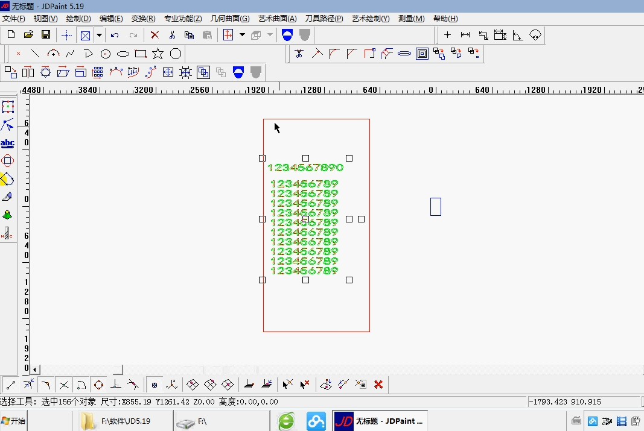
Task: Toggle endpoint snap in bottom toolbar
Action: click(10, 385)
